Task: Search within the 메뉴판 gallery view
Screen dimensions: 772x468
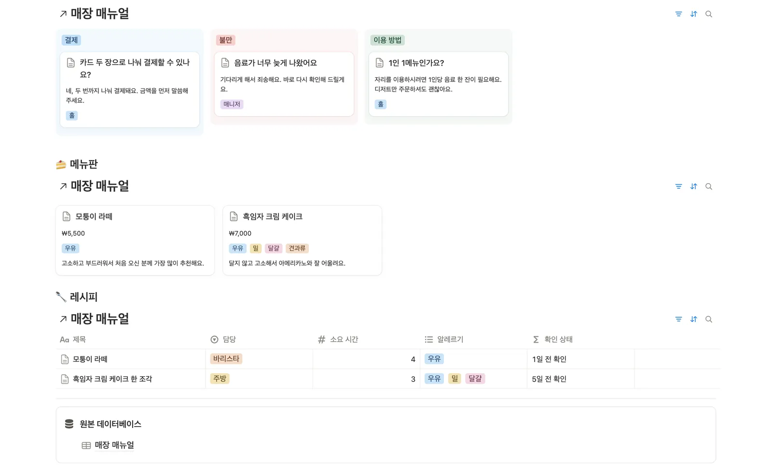Action: 708,187
